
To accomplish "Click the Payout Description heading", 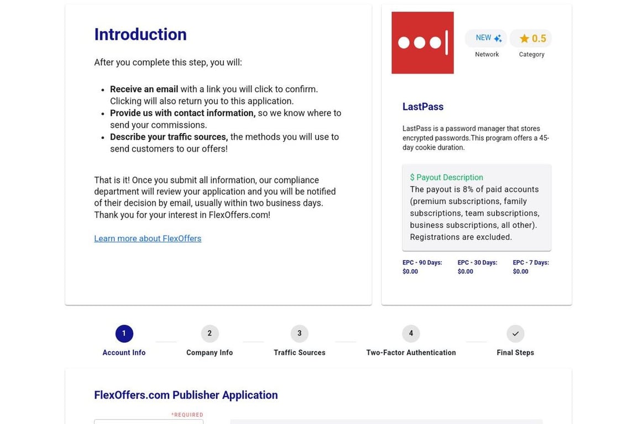I will [x=446, y=177].
